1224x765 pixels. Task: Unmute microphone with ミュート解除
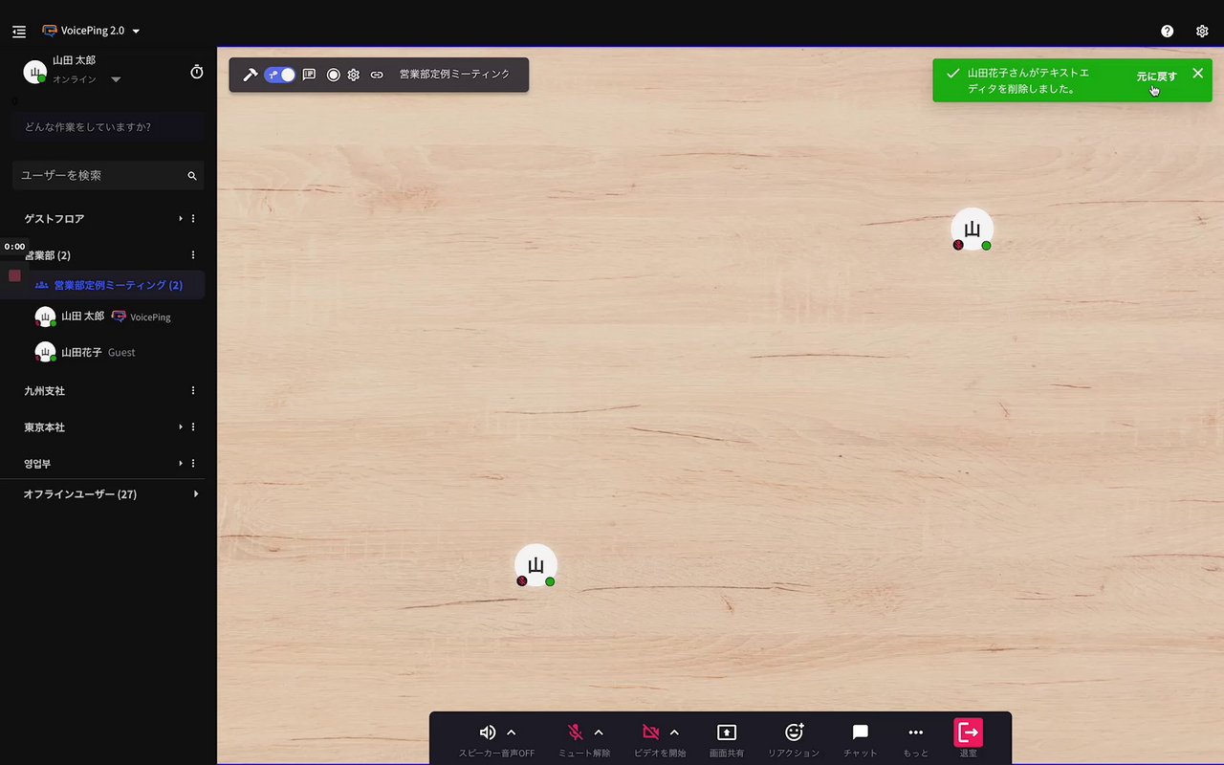(x=576, y=732)
